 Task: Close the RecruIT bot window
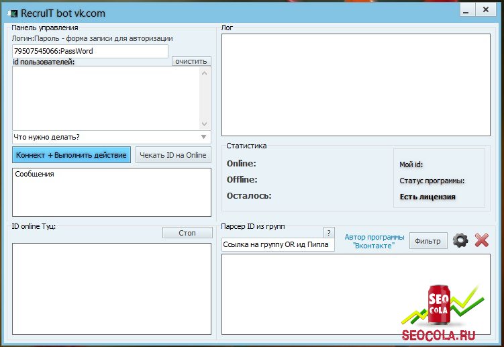click(486, 10)
